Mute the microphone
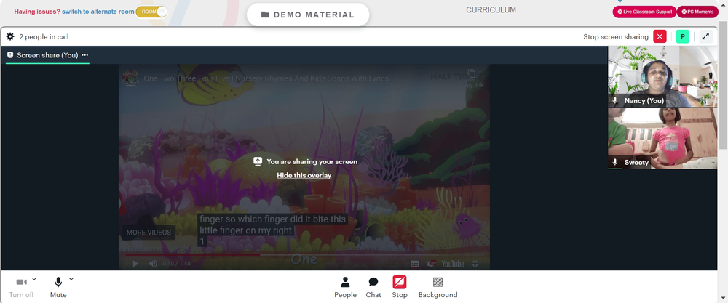 coord(58,287)
